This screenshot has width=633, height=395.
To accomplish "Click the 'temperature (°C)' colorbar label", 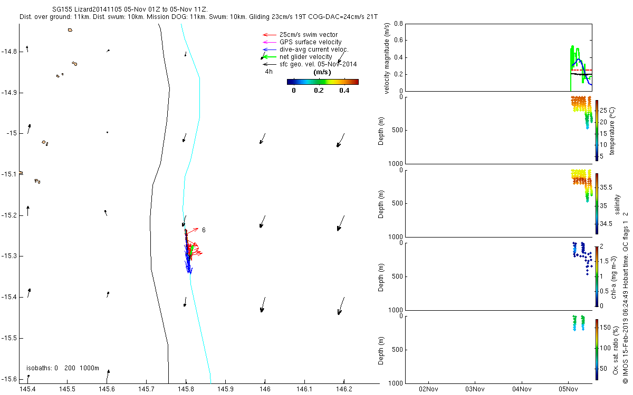I will point(613,130).
